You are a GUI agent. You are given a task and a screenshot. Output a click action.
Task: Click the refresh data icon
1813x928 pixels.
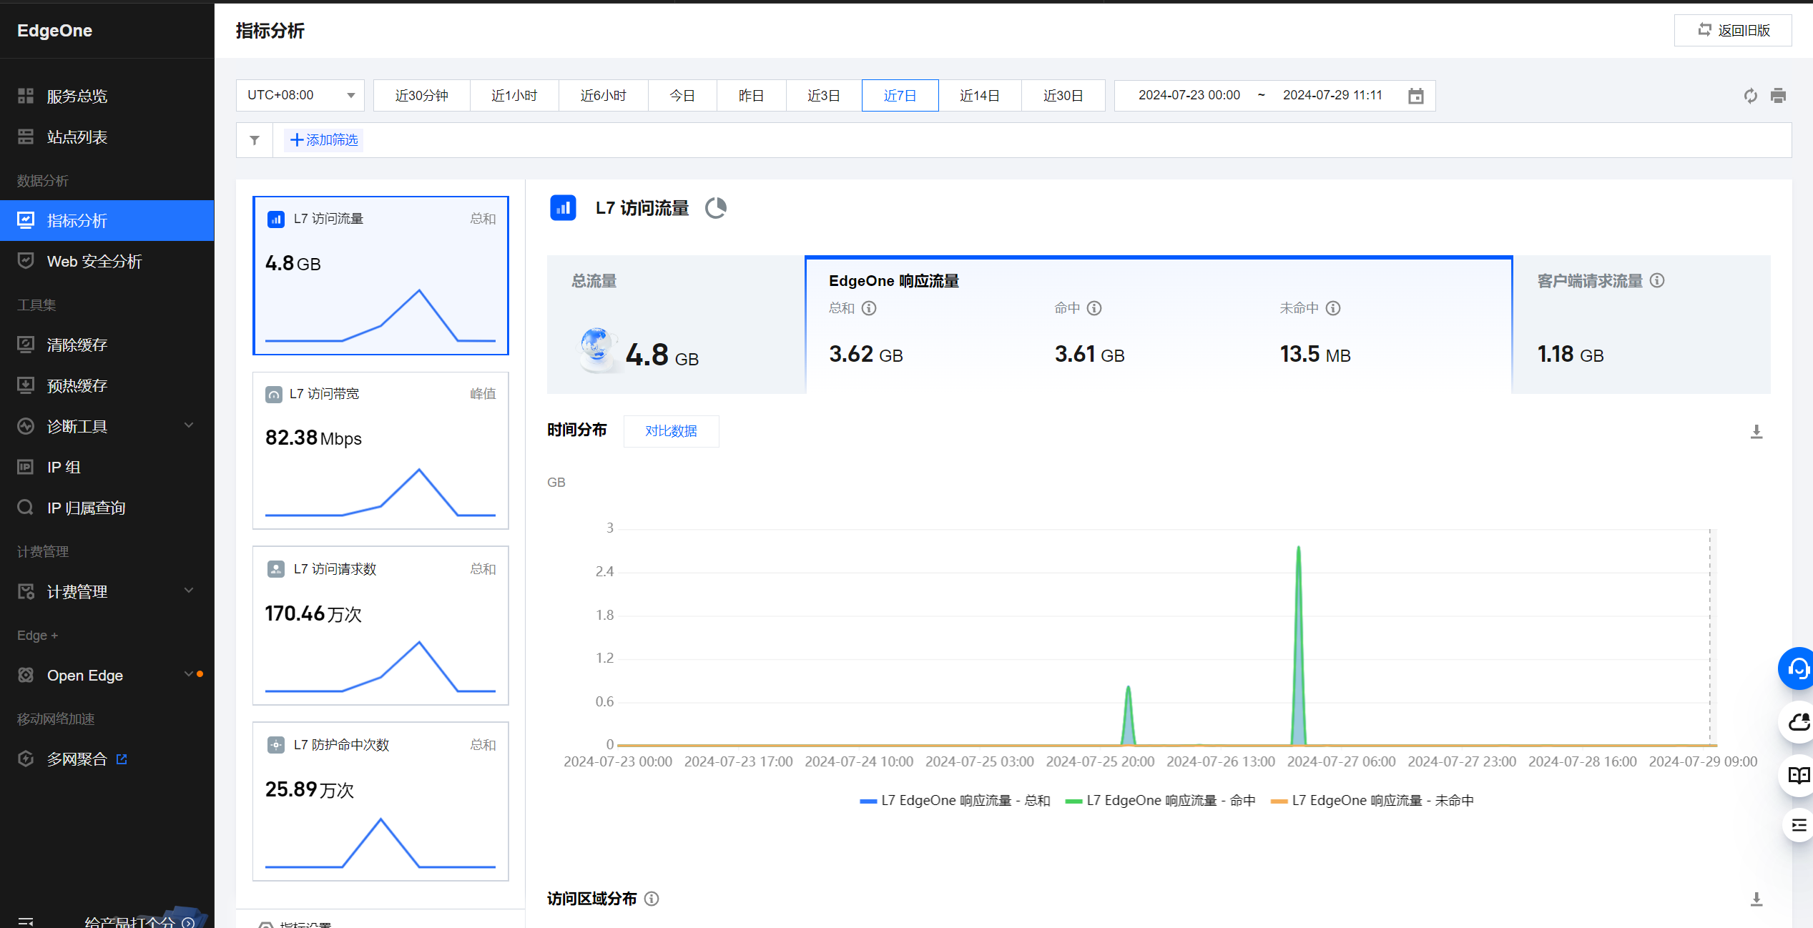(1750, 96)
